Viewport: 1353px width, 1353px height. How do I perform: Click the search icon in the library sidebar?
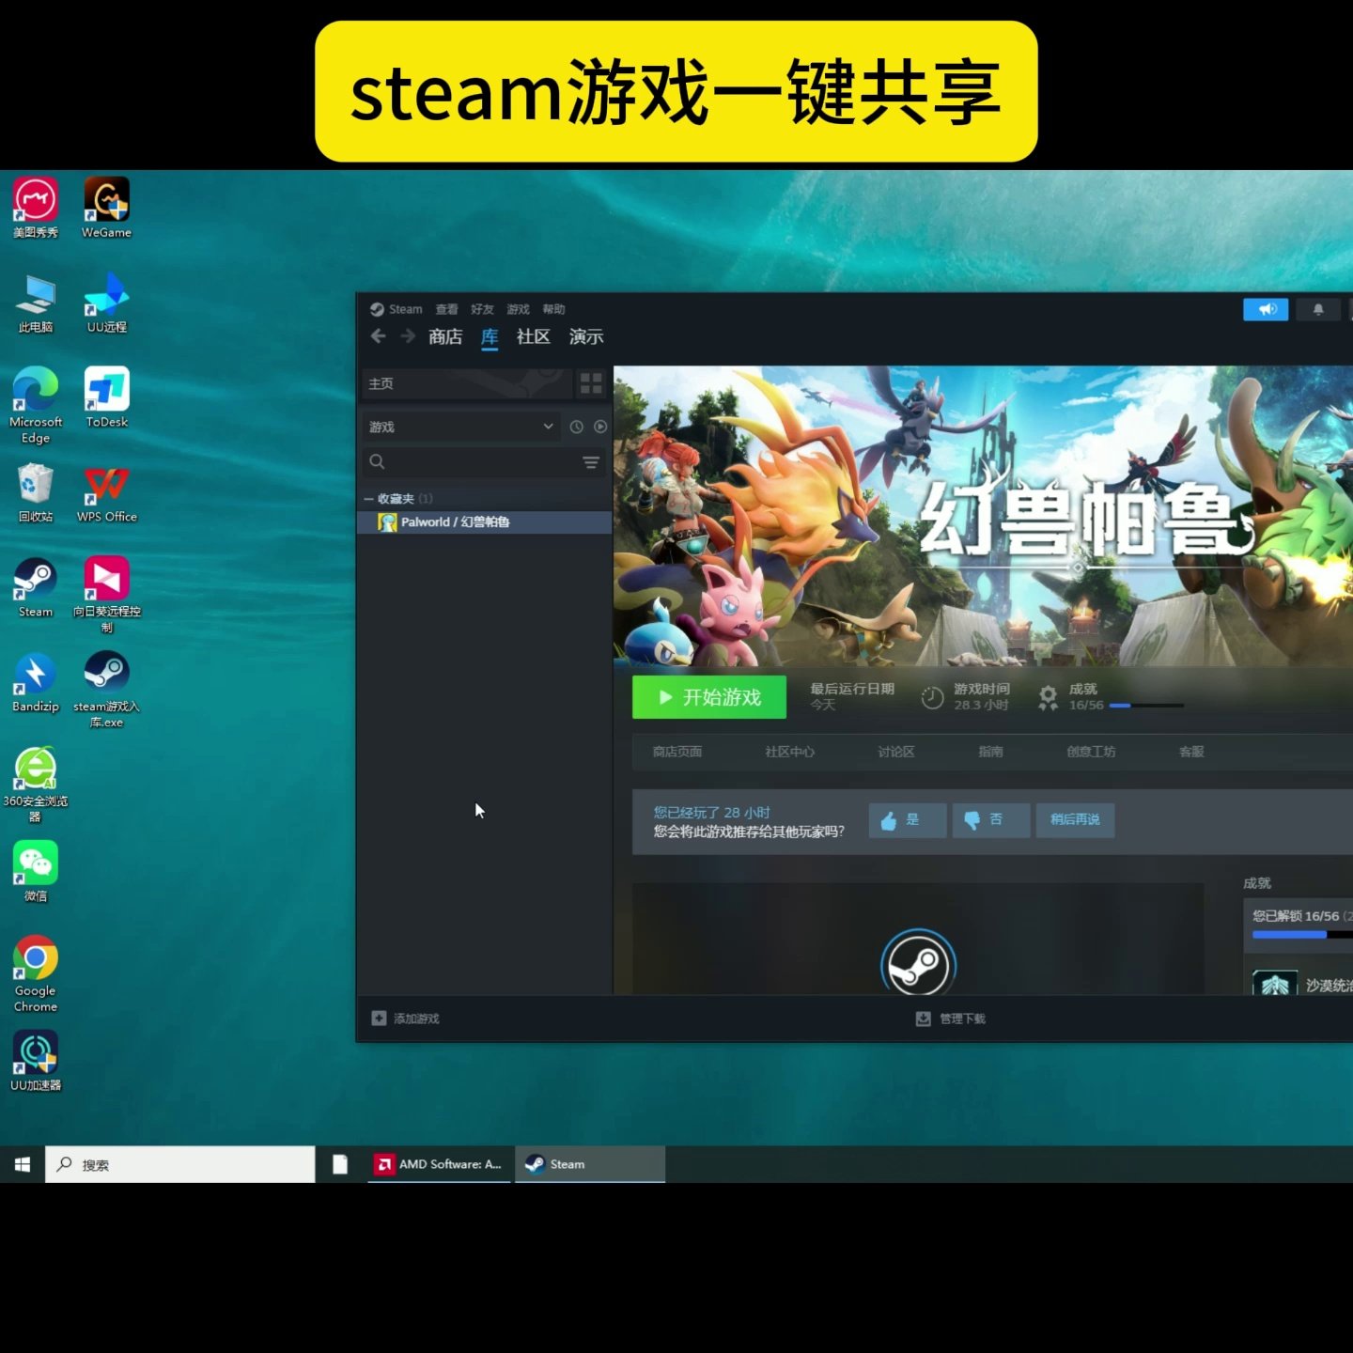click(377, 461)
